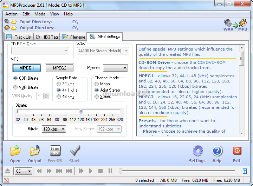This screenshot has height=186, width=253.
Task: Open the Max Bitrate 192 kbps dropdown
Action: pyautogui.click(x=109, y=129)
